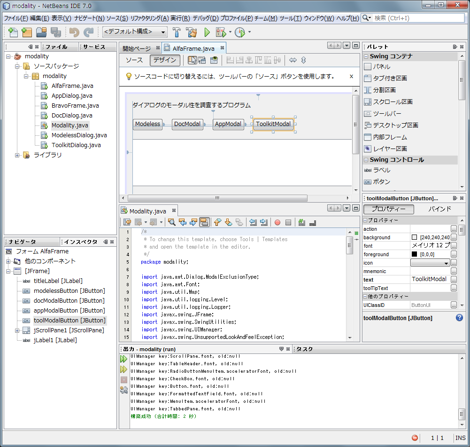Click the Profile Project clock icon

(240, 32)
